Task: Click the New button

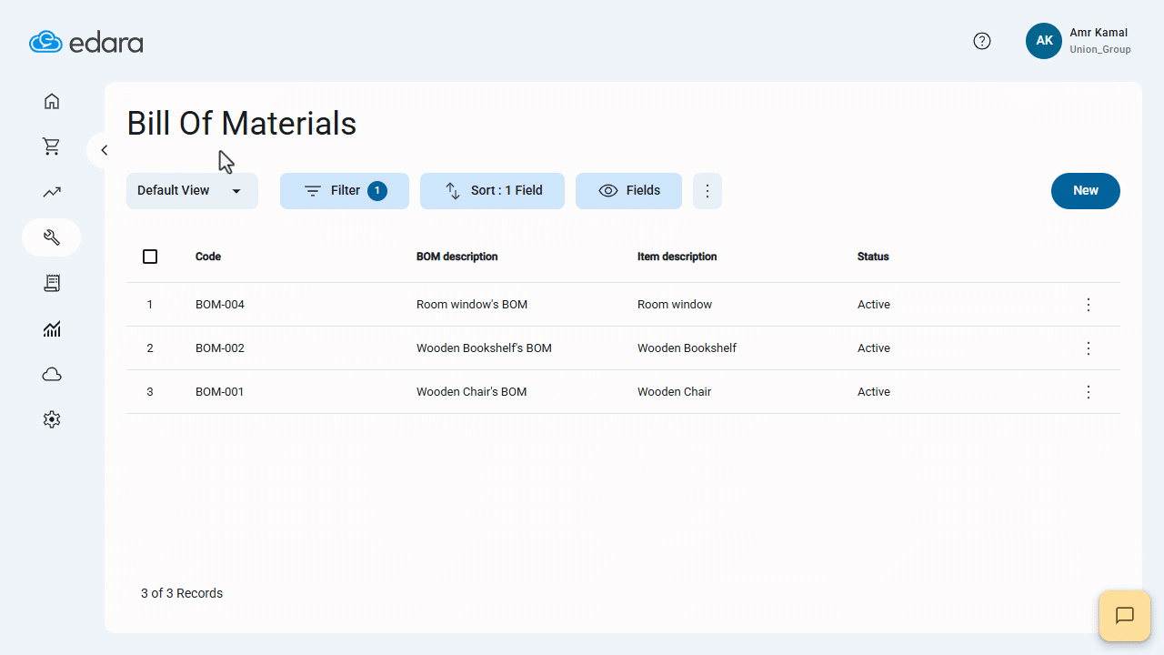Action: pyautogui.click(x=1086, y=191)
